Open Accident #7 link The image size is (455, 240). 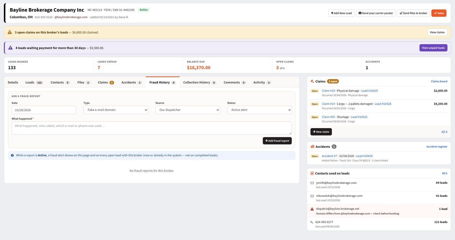(330, 156)
